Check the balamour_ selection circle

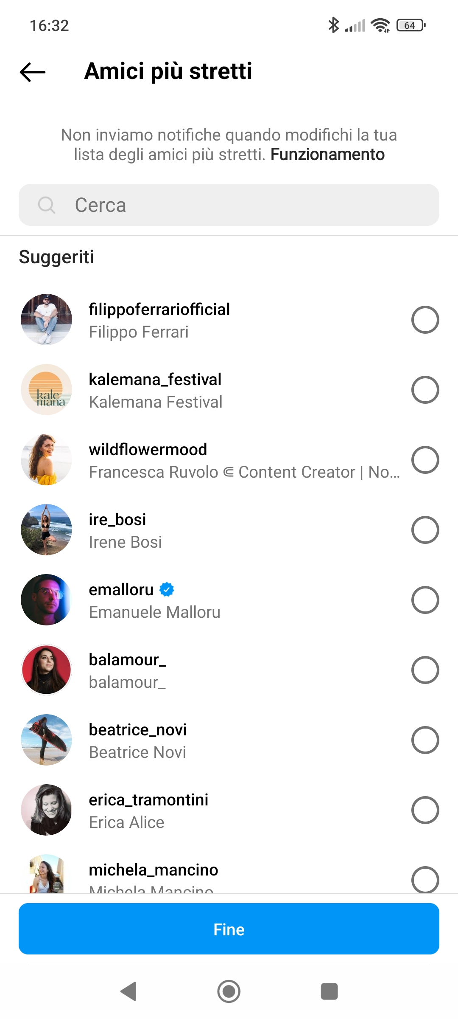point(425,670)
